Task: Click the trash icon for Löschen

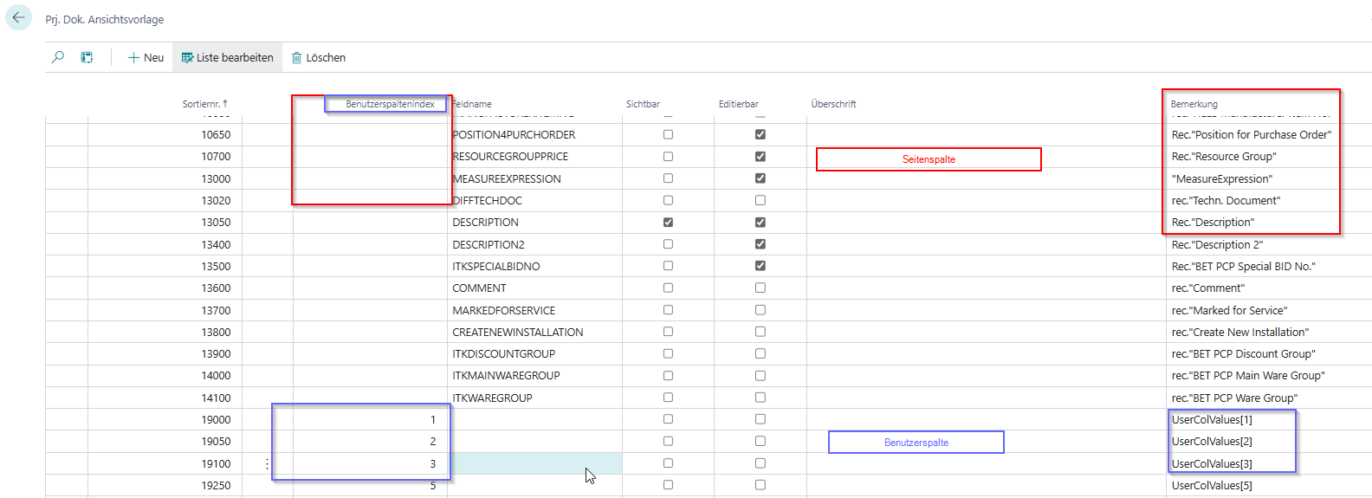Action: click(x=296, y=57)
